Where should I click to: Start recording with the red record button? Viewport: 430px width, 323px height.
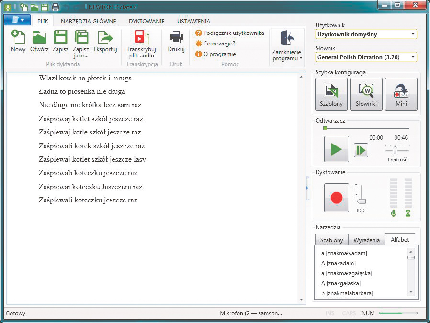point(337,197)
